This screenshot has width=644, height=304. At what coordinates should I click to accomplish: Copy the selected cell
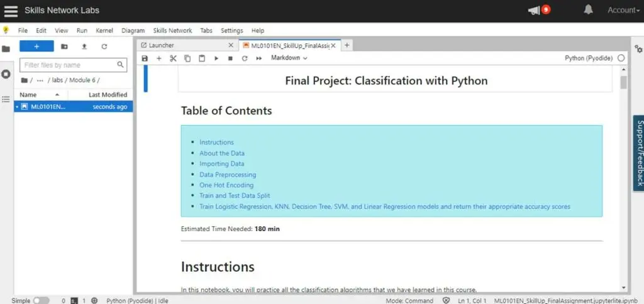pos(187,58)
